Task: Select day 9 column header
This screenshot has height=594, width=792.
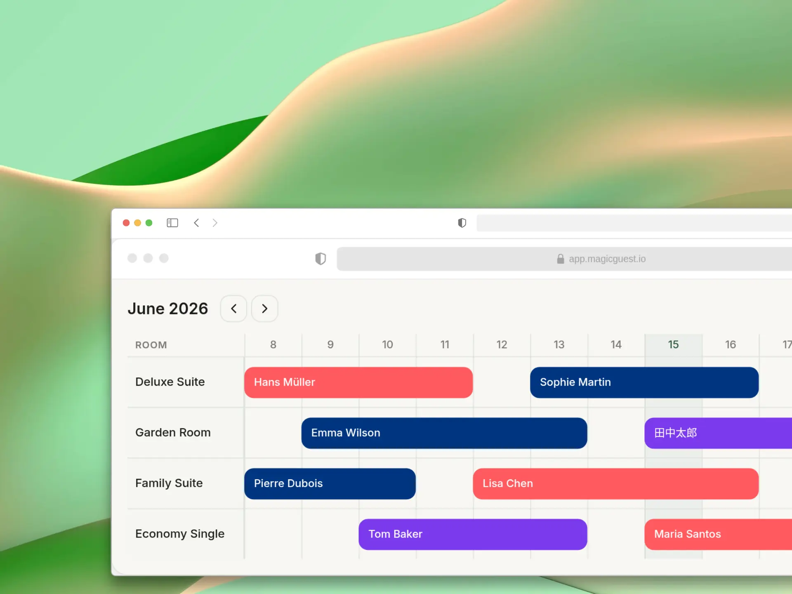Action: point(330,344)
